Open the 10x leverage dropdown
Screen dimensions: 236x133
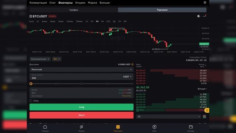coord(56,59)
